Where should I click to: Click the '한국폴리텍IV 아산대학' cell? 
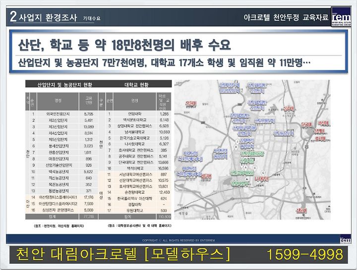click(x=135, y=199)
